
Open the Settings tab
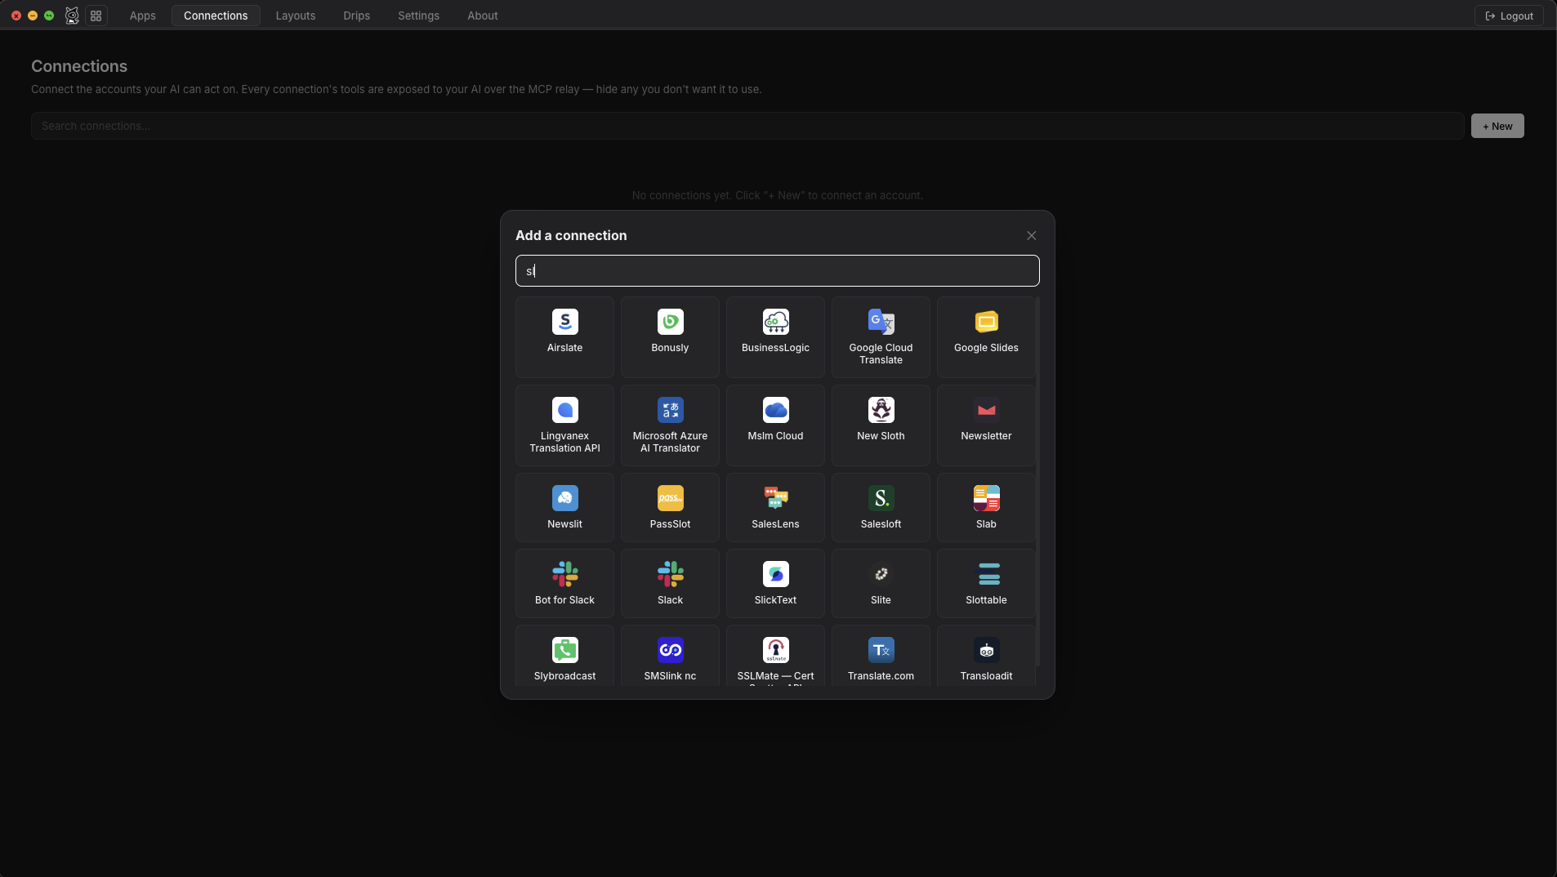418,16
